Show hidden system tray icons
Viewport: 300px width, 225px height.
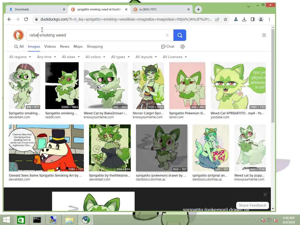257,220
